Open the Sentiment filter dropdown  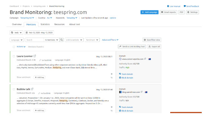(x=92, y=40)
